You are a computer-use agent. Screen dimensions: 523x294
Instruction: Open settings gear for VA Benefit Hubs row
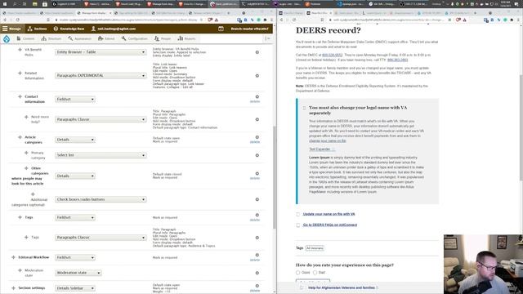click(x=257, y=52)
